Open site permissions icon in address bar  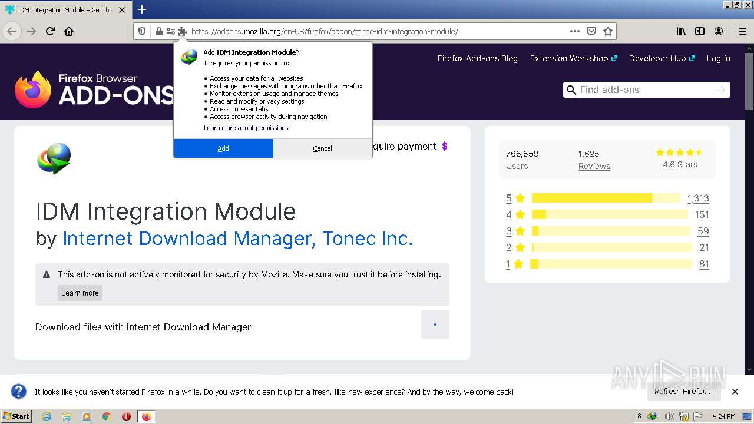coord(170,31)
